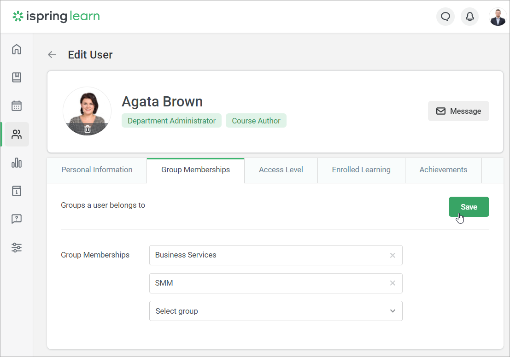
Task: Open the info board icon in sidebar
Action: click(17, 191)
